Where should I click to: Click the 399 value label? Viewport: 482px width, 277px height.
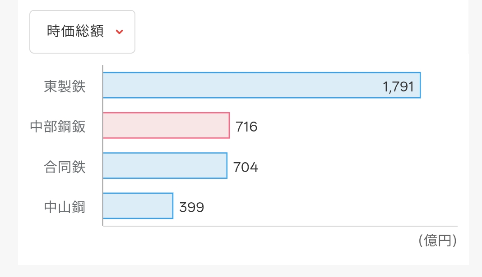(192, 208)
